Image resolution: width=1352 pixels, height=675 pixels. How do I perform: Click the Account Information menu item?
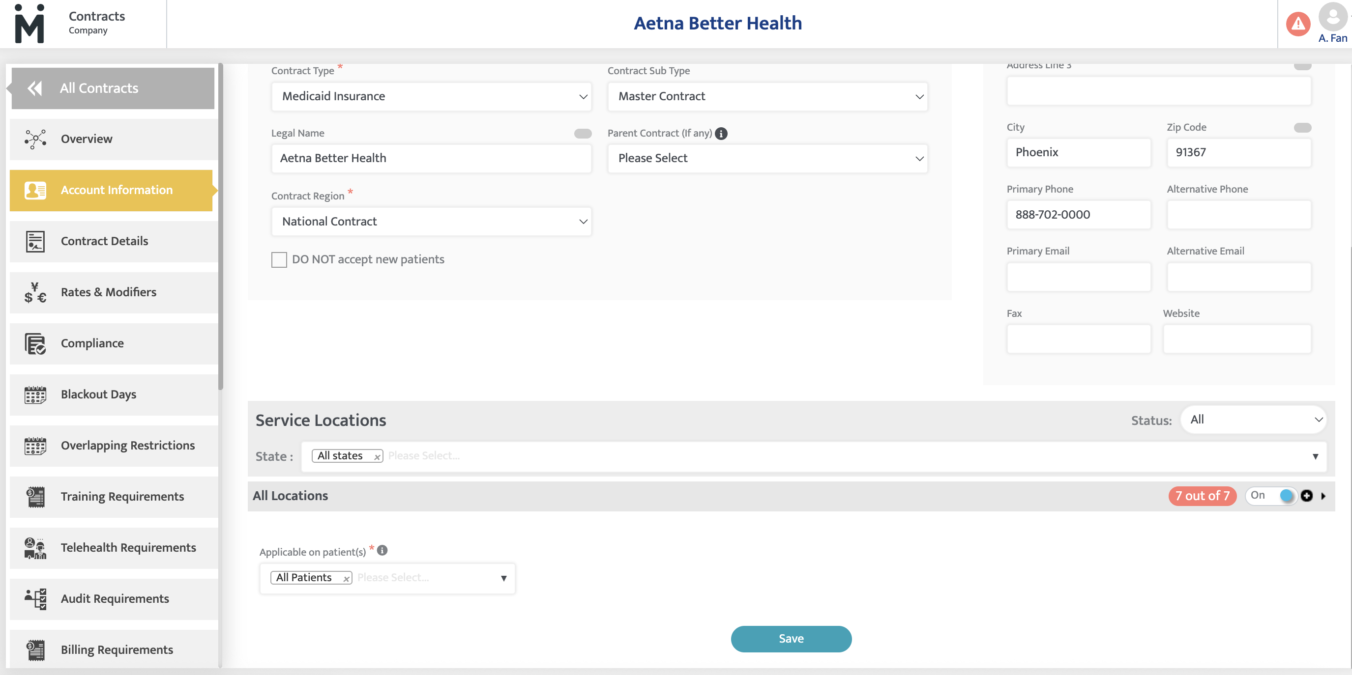point(111,191)
